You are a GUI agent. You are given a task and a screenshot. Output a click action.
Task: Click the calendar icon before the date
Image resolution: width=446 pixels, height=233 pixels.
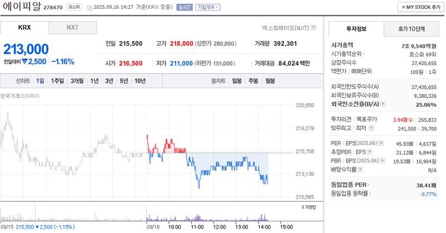pos(89,7)
